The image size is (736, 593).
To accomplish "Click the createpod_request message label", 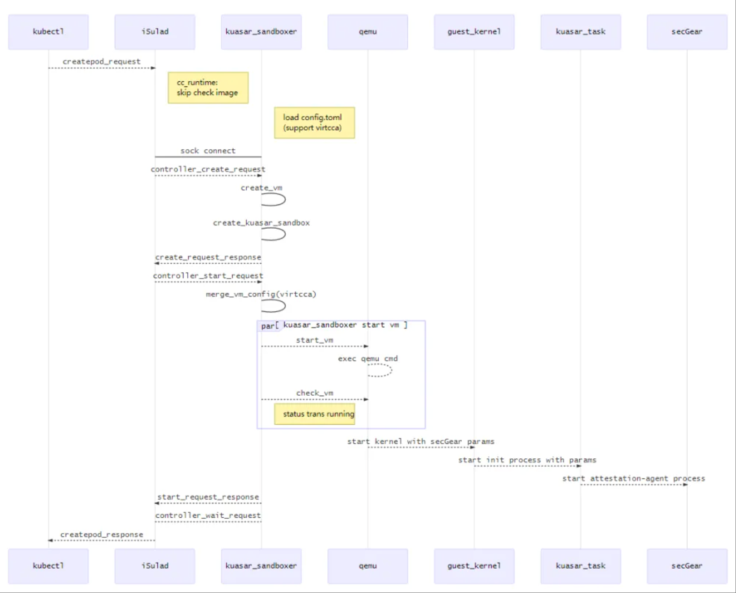I will (102, 62).
